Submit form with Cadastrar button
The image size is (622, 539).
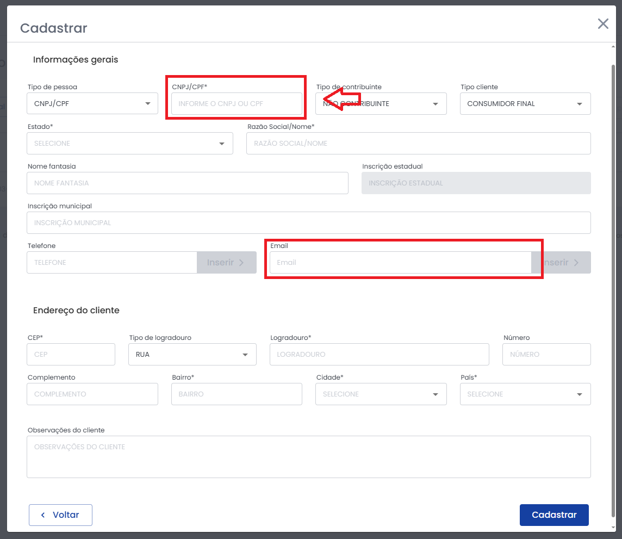click(x=553, y=515)
